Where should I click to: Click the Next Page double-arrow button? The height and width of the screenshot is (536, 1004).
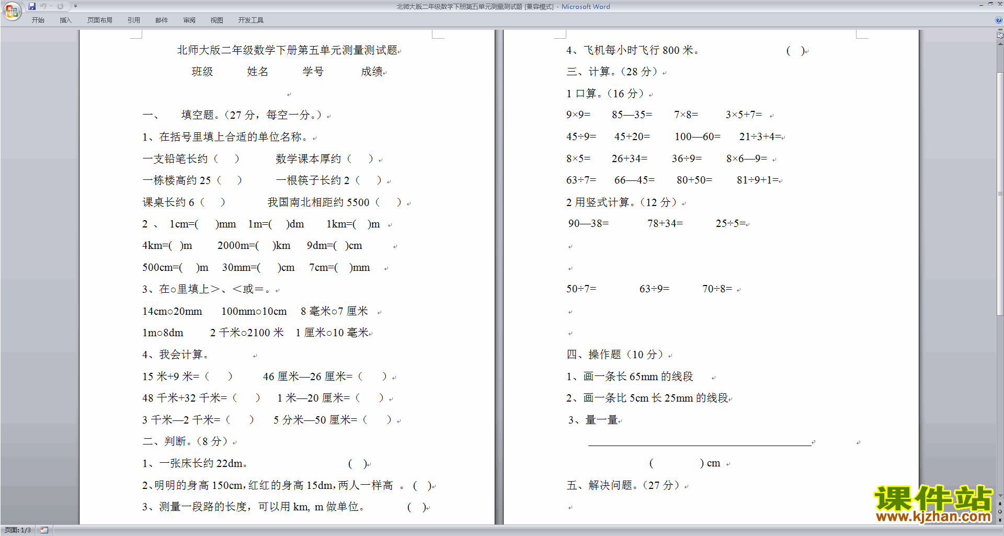click(1000, 520)
